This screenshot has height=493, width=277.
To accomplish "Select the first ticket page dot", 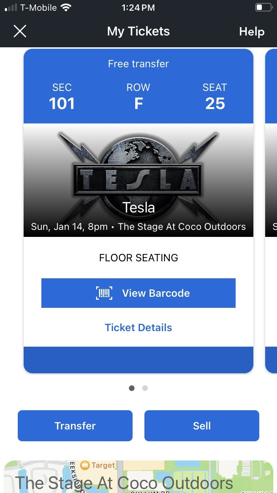I will tap(132, 388).
